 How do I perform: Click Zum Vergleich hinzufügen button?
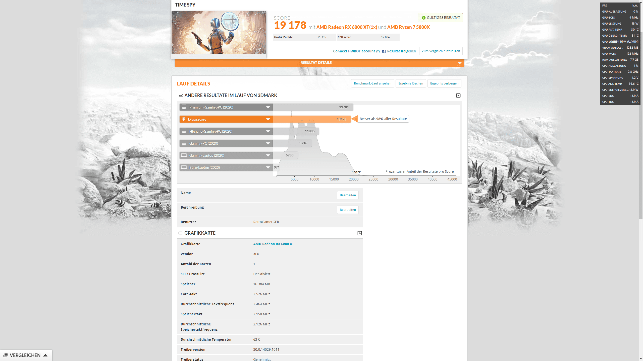pos(441,51)
